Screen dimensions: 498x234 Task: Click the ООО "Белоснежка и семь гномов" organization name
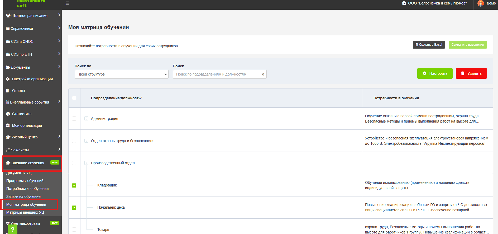pos(437,3)
